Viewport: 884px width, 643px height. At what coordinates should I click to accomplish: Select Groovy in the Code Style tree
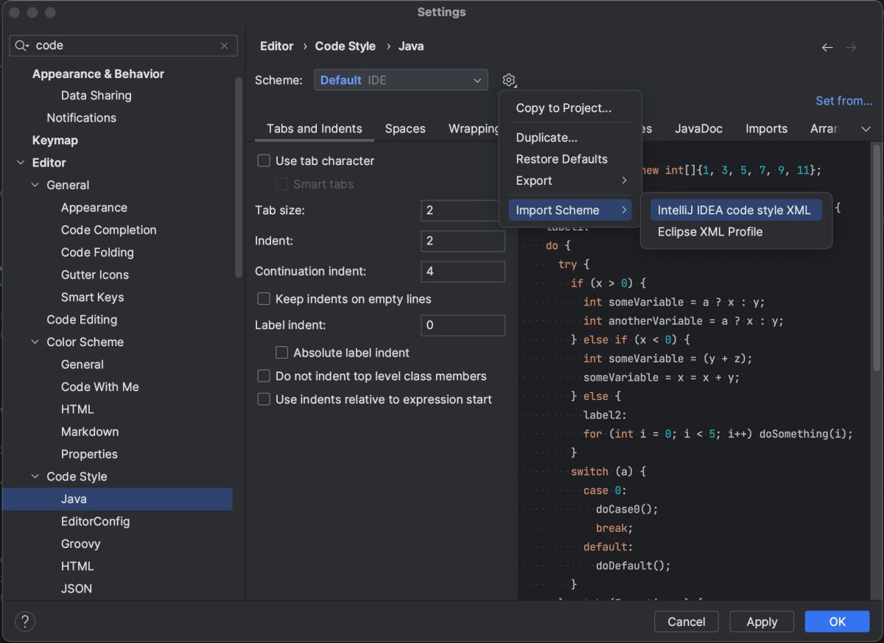click(x=81, y=544)
